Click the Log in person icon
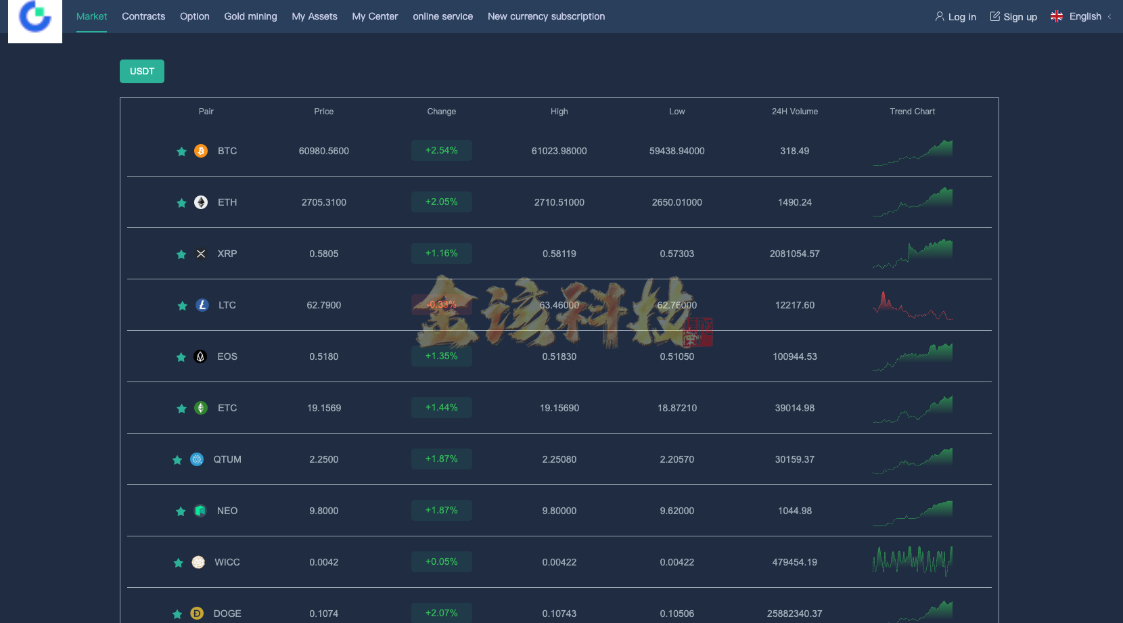The width and height of the screenshot is (1123, 623). point(939,16)
